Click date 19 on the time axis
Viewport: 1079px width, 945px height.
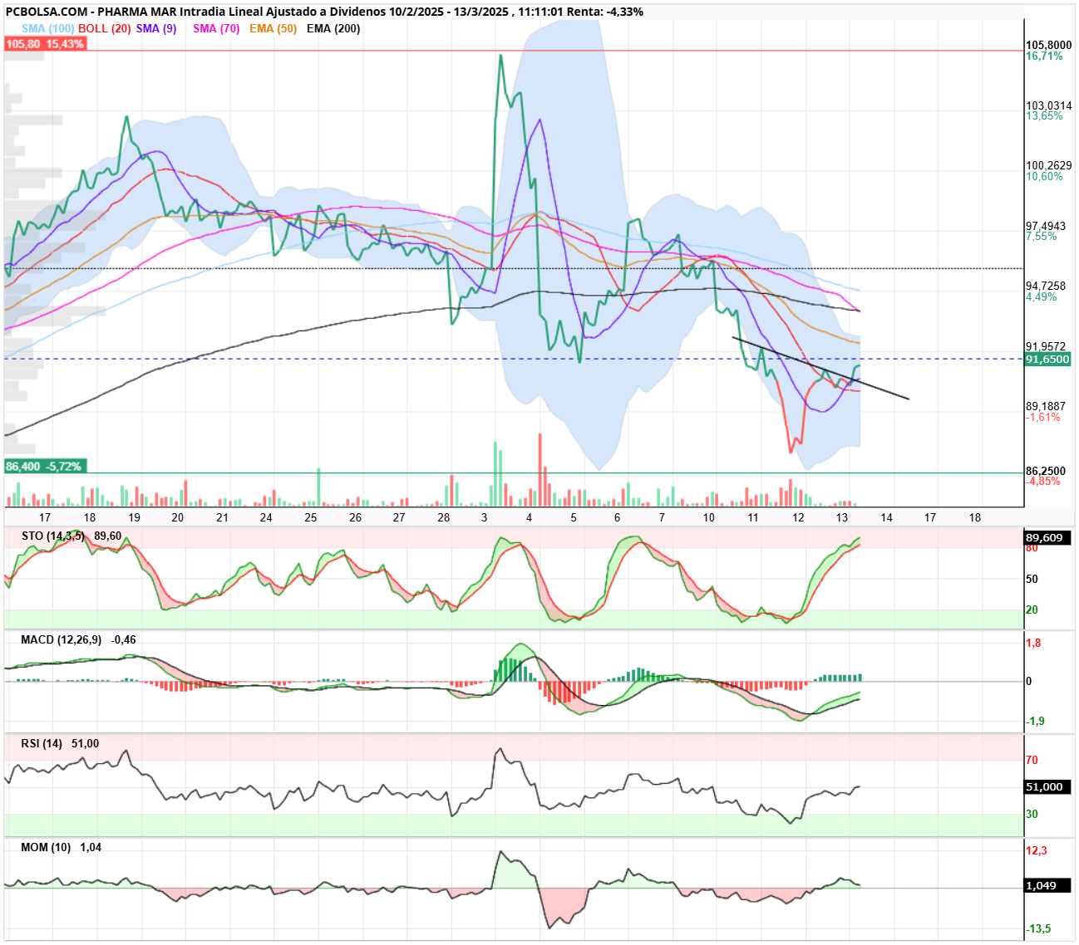click(x=134, y=517)
